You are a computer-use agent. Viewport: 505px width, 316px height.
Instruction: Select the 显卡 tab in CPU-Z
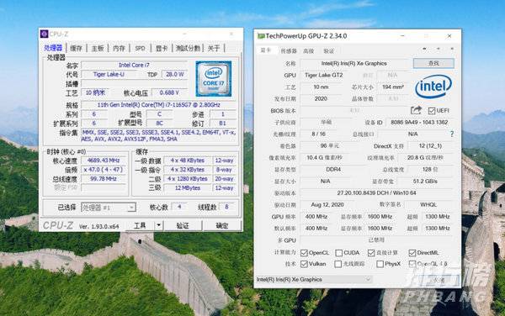coord(161,48)
